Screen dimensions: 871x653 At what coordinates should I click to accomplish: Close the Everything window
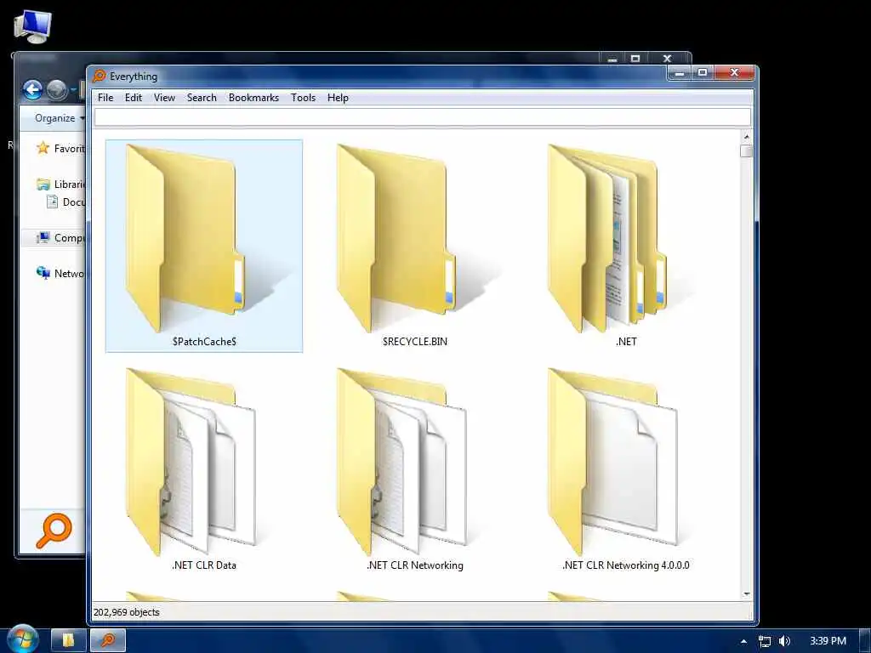click(734, 73)
